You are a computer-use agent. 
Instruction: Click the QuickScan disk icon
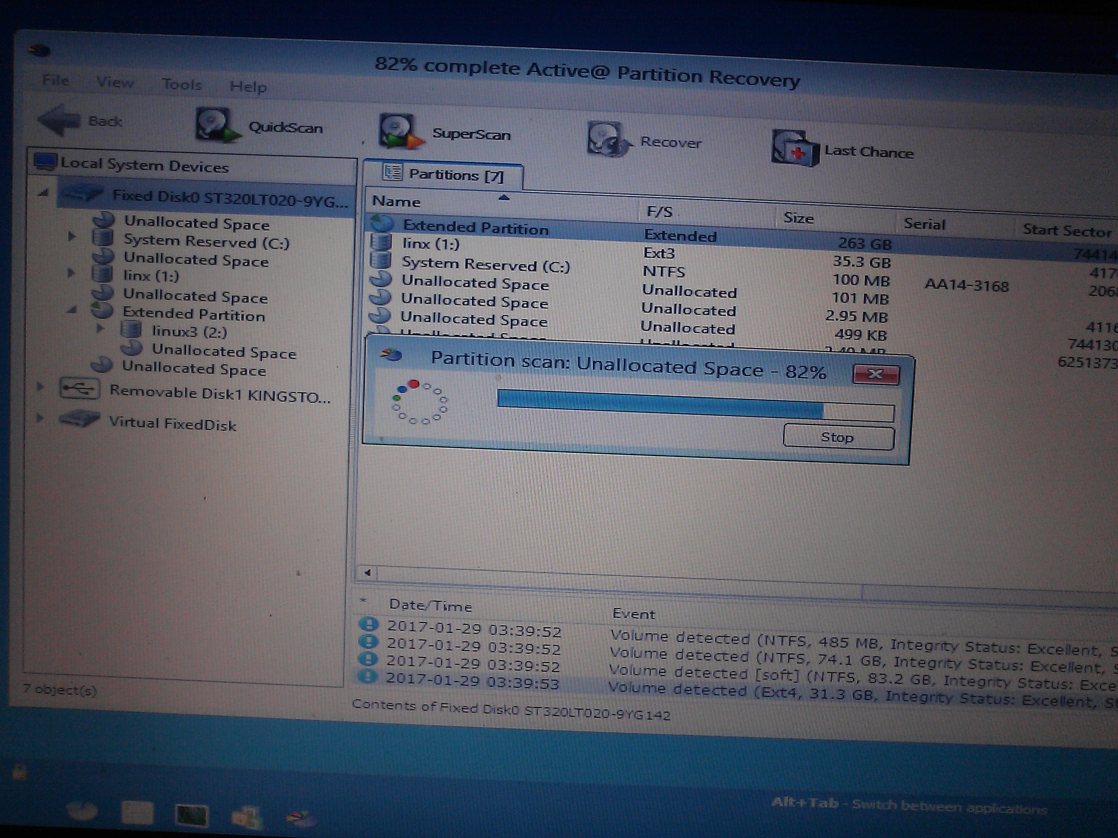coord(217,125)
